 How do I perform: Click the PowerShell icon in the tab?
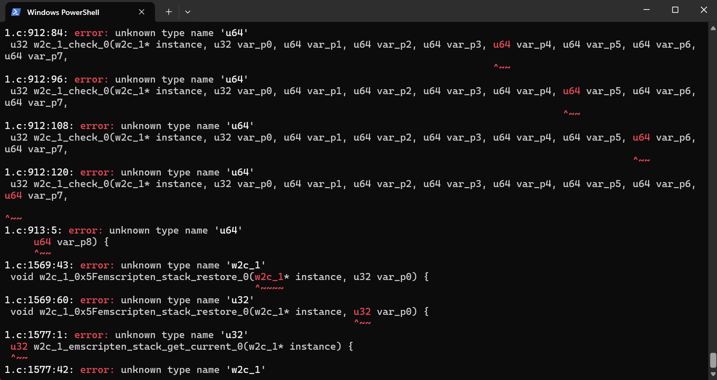click(x=16, y=12)
